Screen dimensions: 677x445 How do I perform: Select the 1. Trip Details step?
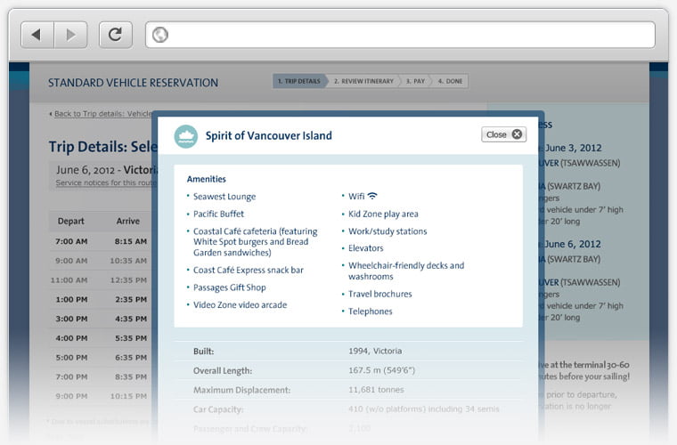coord(300,81)
